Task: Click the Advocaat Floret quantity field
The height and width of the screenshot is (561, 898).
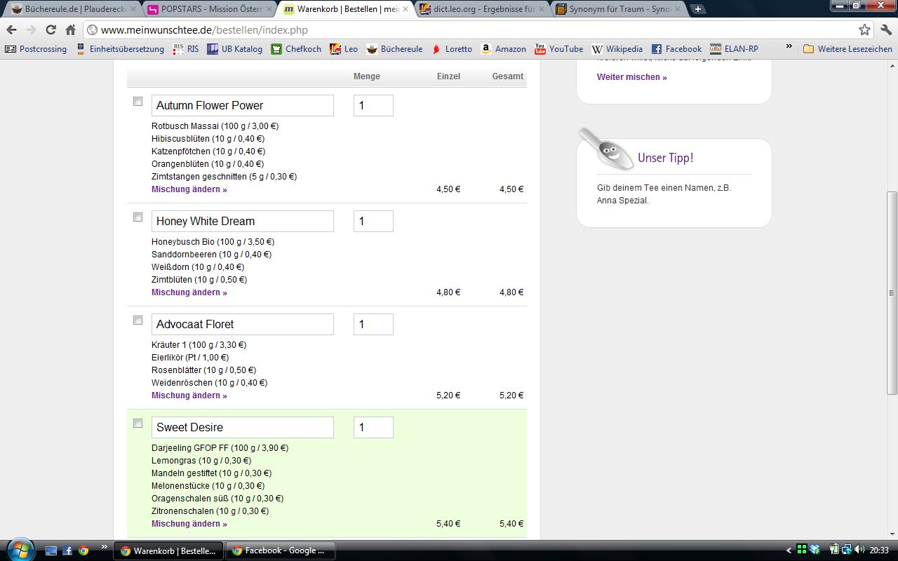Action: click(373, 324)
